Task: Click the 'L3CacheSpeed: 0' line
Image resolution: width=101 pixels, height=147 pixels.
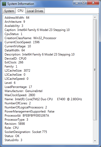Action: coord(17,79)
